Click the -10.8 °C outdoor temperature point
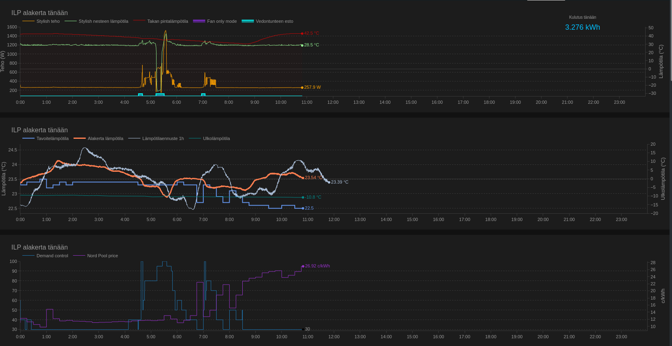This screenshot has height=346, width=672. [x=303, y=197]
